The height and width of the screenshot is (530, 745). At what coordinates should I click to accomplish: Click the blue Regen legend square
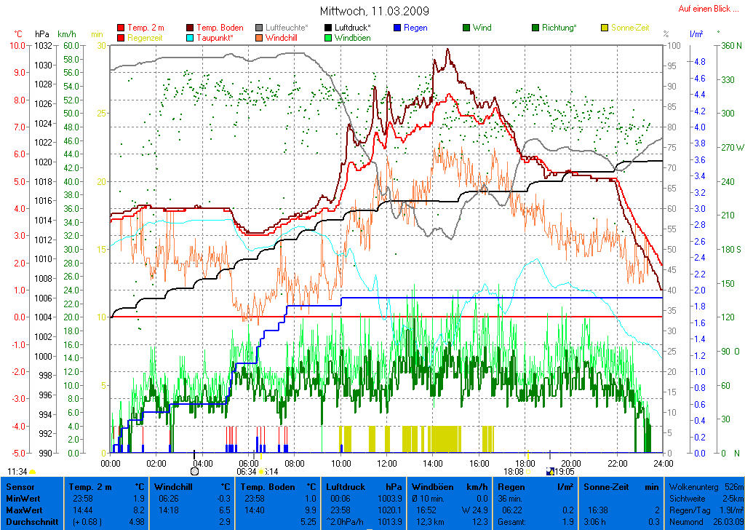pyautogui.click(x=397, y=28)
